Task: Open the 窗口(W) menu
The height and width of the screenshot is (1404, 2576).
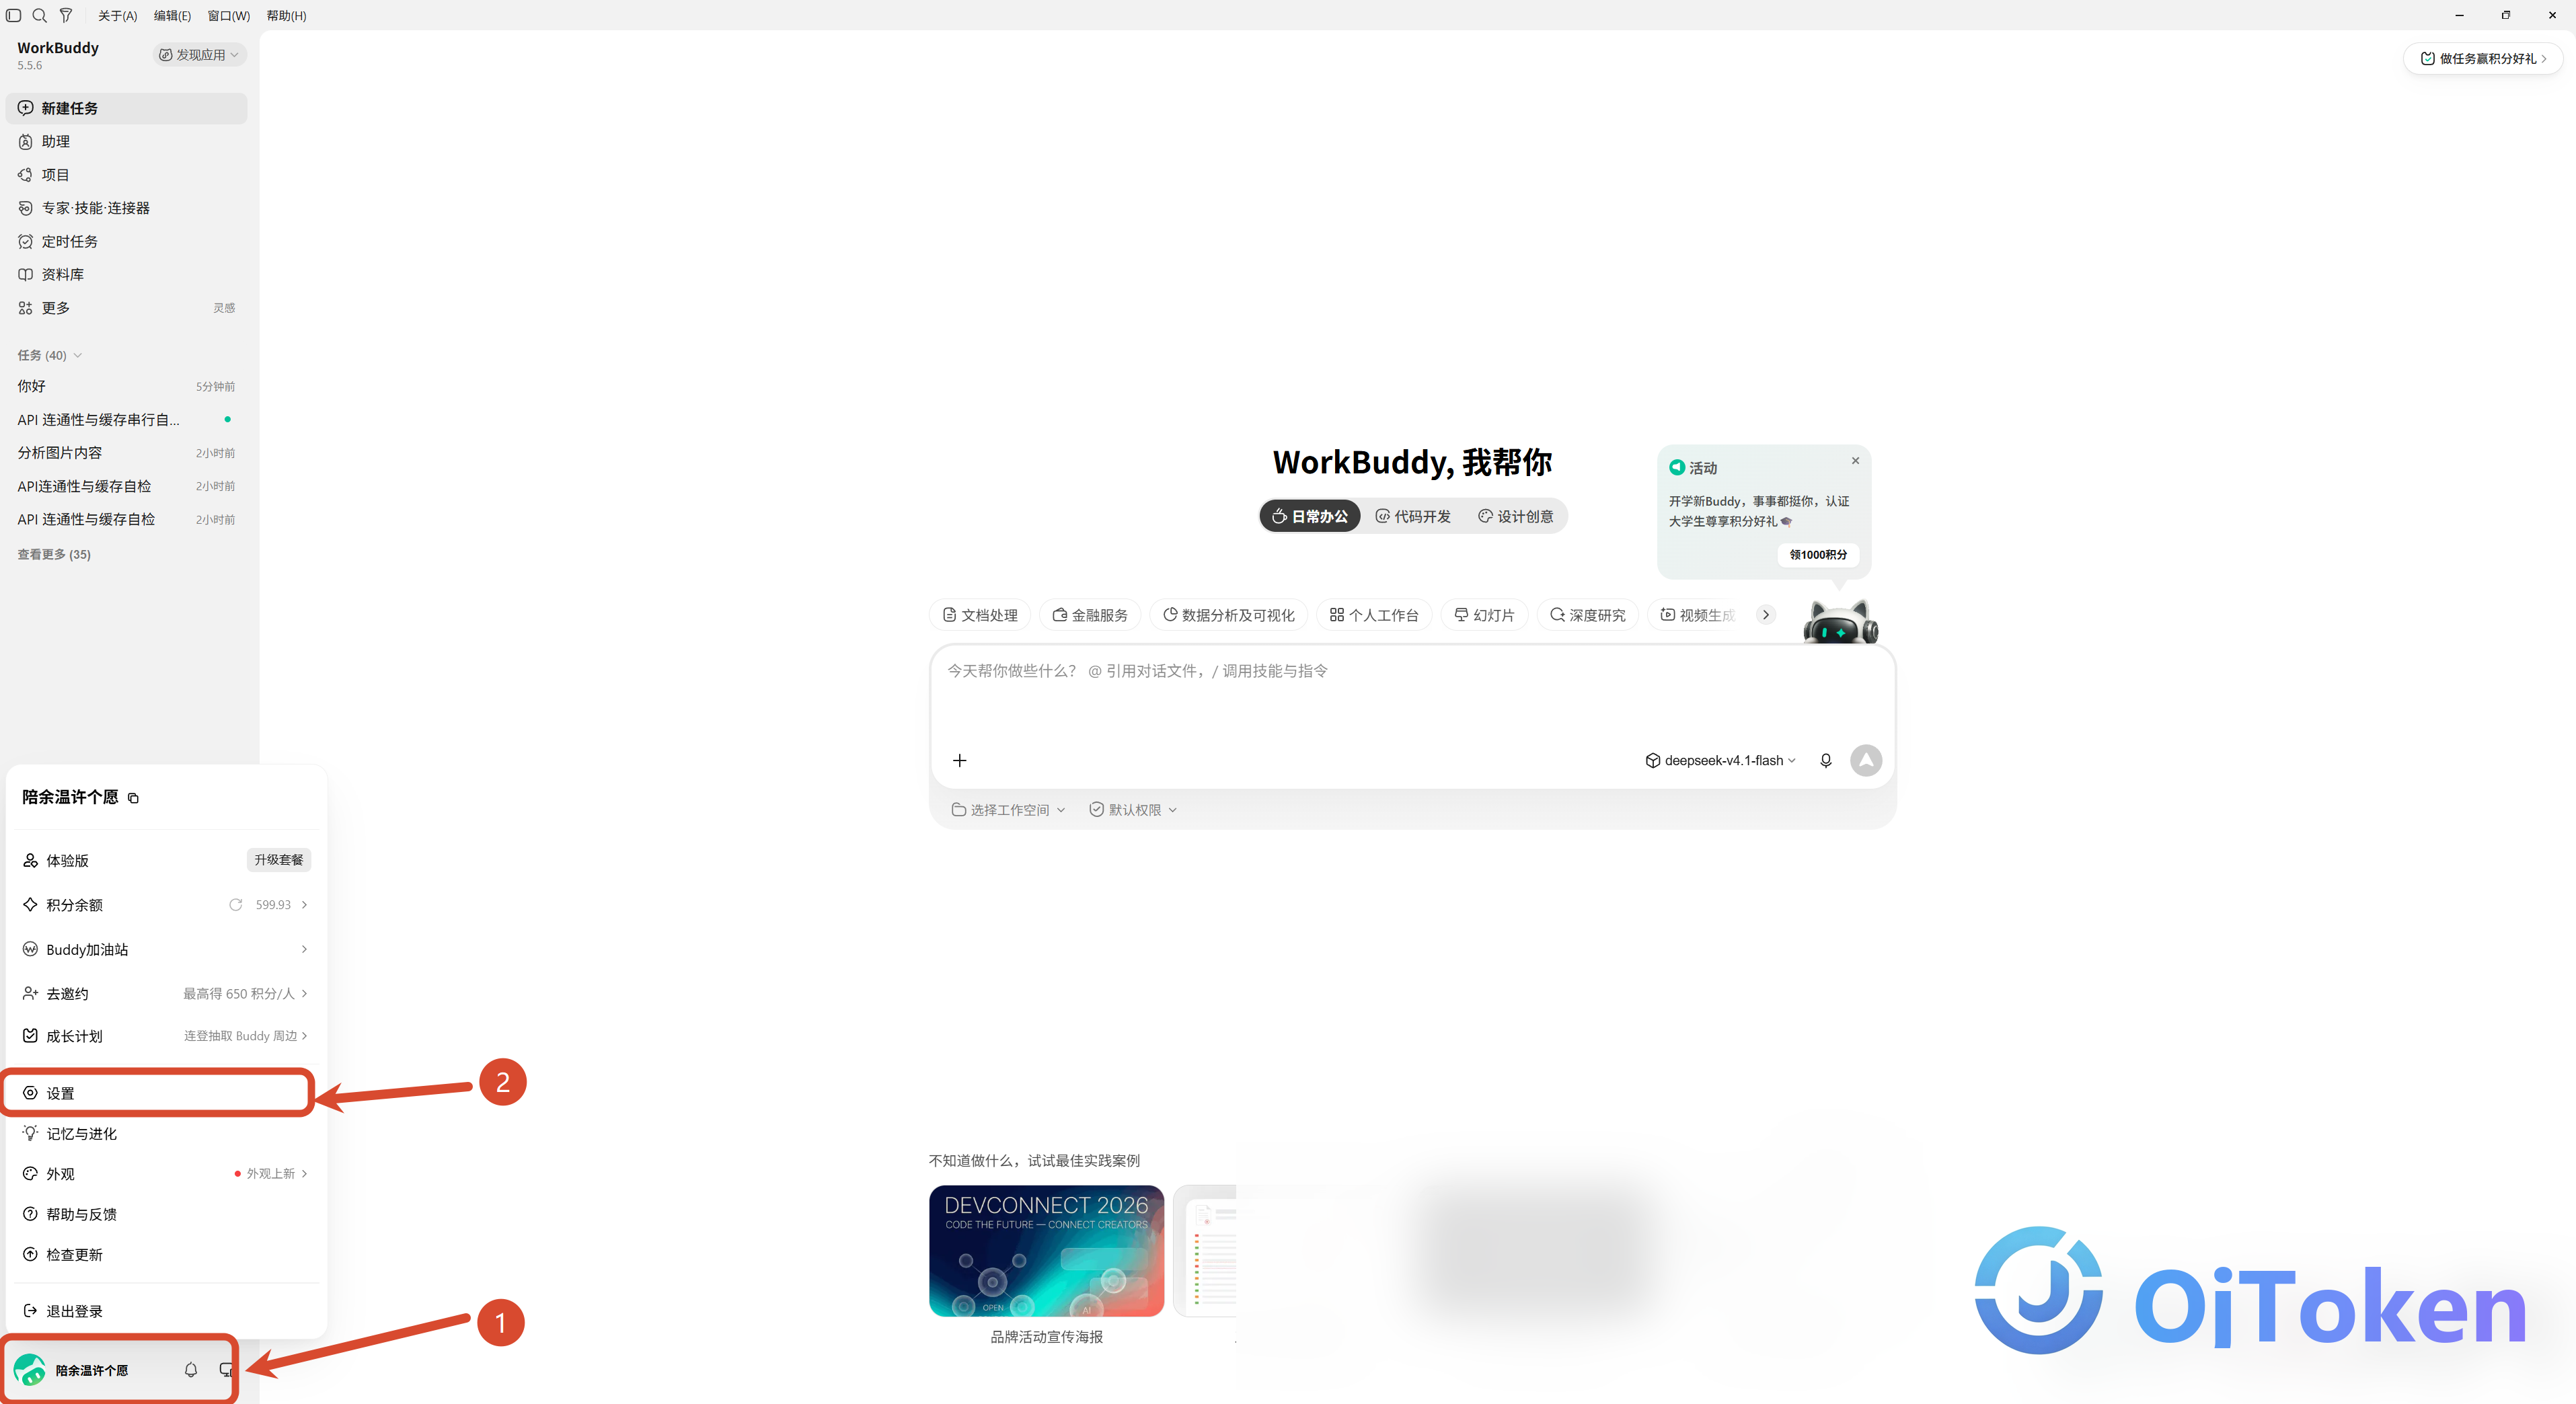Action: tap(228, 15)
